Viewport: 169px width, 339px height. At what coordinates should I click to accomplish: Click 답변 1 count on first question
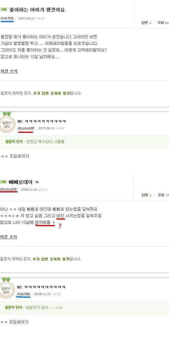coord(146,23)
